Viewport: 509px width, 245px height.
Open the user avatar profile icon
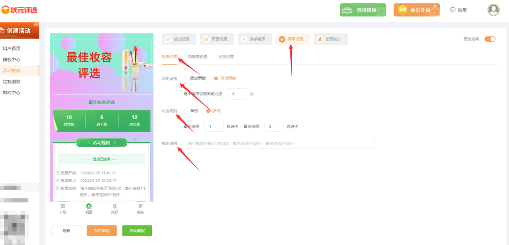coord(493,10)
